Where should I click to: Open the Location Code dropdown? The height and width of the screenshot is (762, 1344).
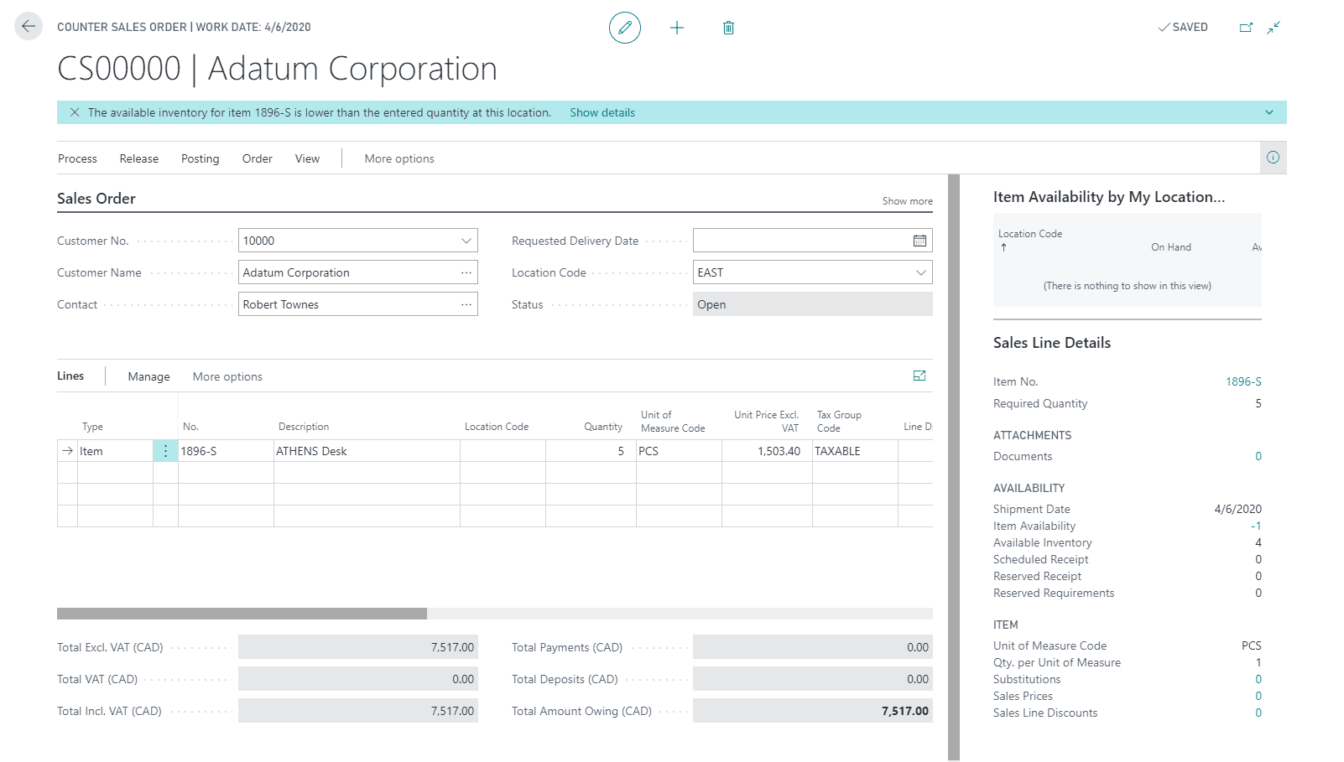pyautogui.click(x=920, y=272)
